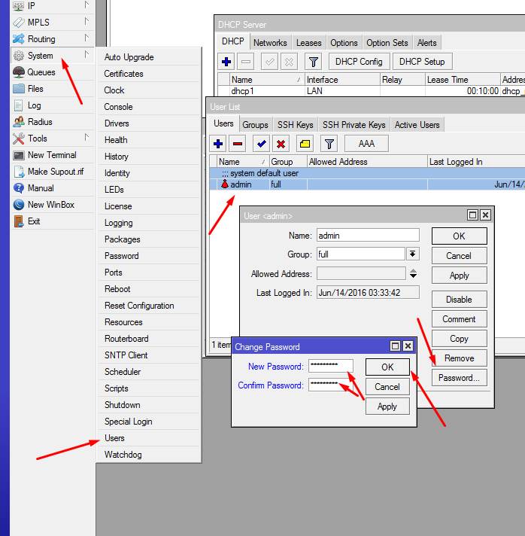Click the red X disable icon in User List
The image size is (525, 536).
tap(281, 144)
